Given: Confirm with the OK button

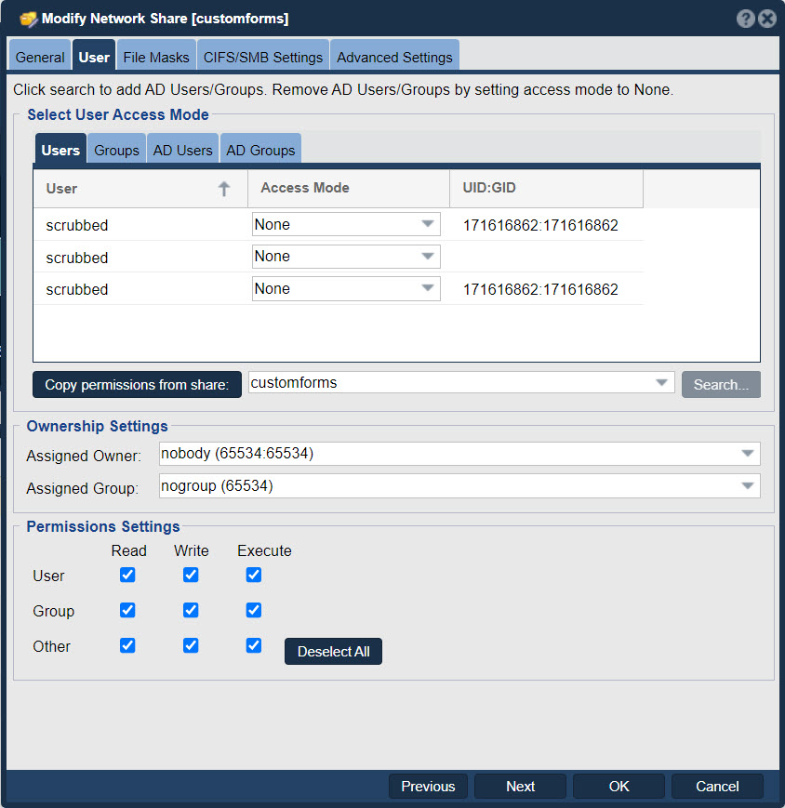Looking at the screenshot, I should pyautogui.click(x=619, y=787).
